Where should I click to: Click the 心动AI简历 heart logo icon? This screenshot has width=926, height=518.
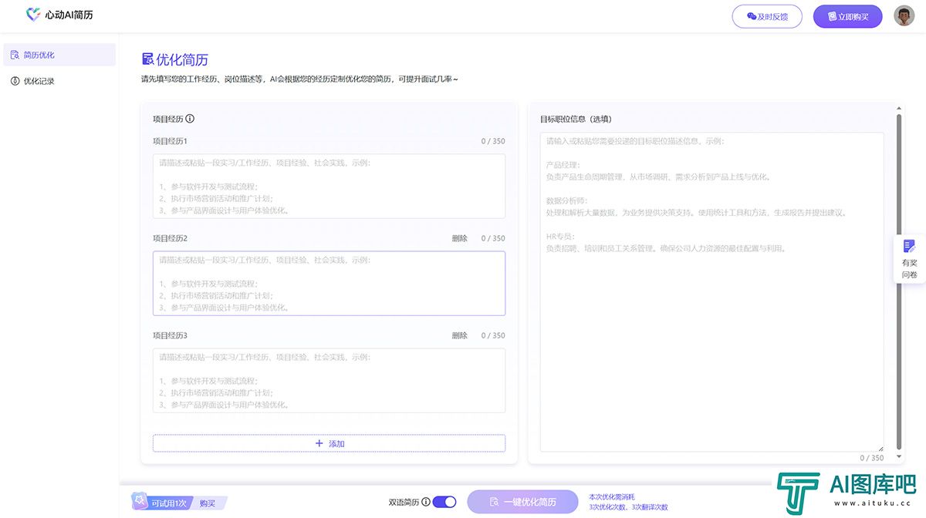point(32,14)
